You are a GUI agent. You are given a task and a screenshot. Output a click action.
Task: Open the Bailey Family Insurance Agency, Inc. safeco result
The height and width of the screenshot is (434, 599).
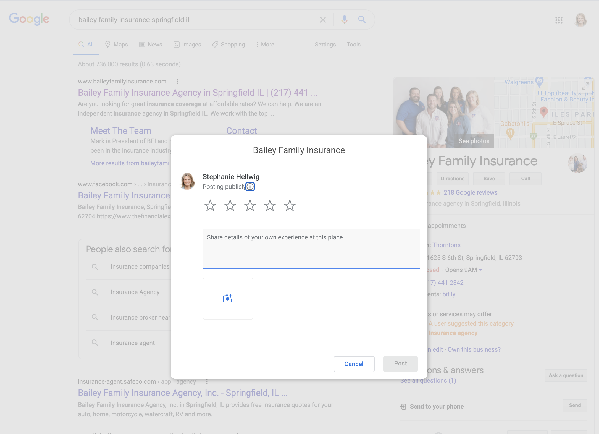[x=183, y=393]
